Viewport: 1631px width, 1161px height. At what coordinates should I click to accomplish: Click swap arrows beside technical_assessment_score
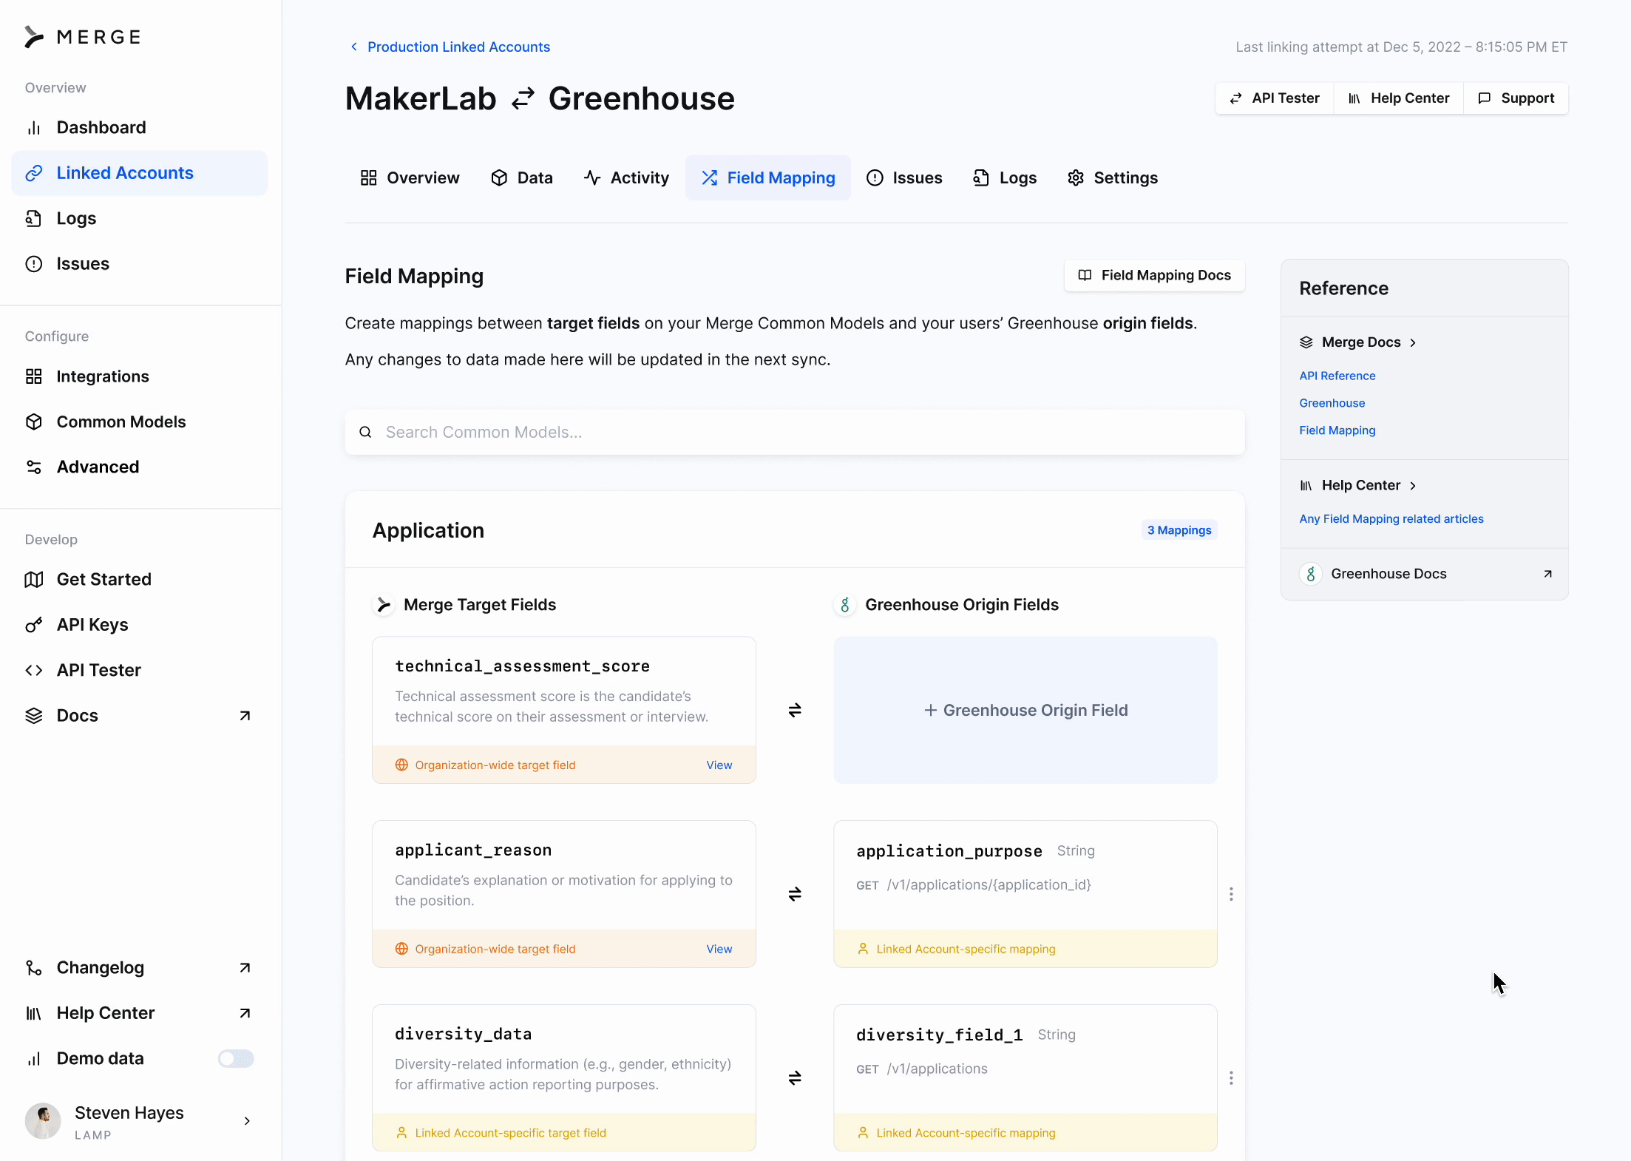tap(795, 710)
